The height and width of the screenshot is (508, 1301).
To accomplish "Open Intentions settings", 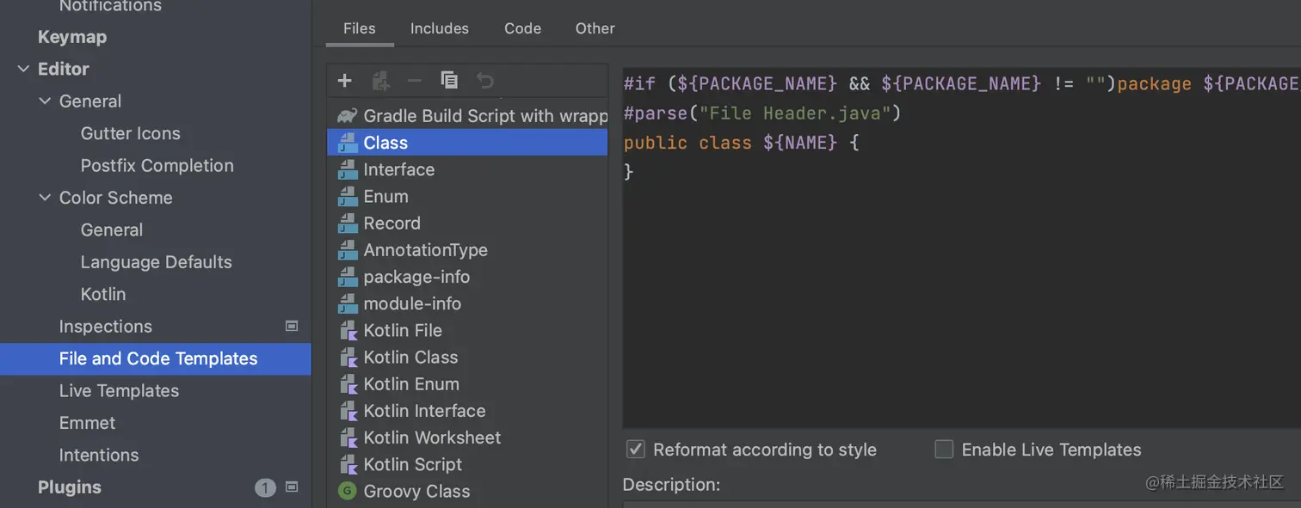I will point(99,455).
